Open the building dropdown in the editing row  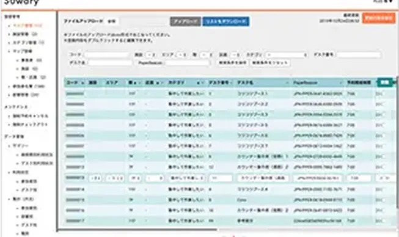(x=96, y=178)
